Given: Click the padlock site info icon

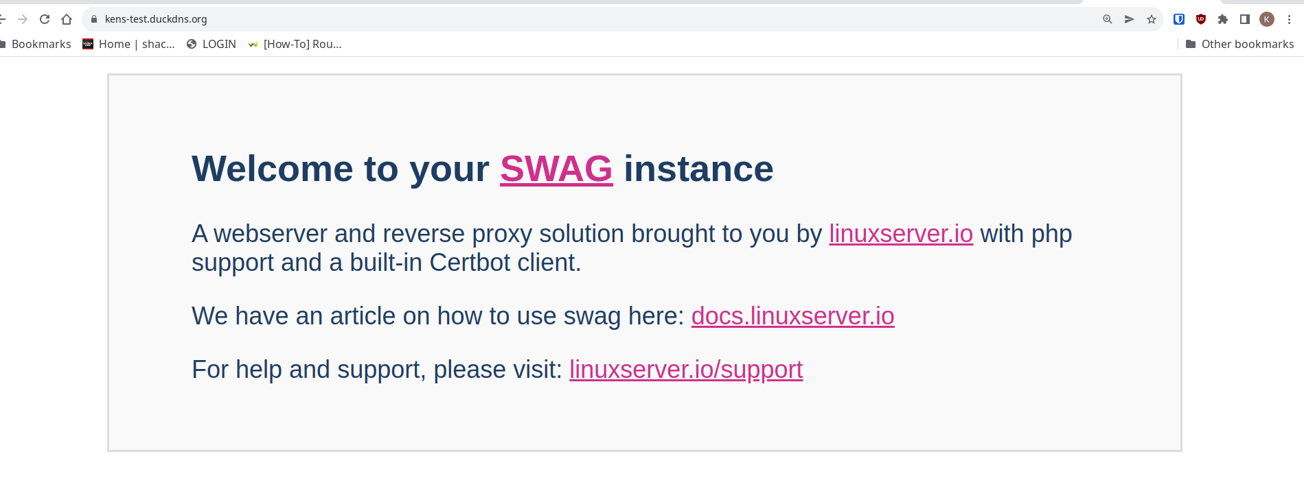Looking at the screenshot, I should point(94,19).
